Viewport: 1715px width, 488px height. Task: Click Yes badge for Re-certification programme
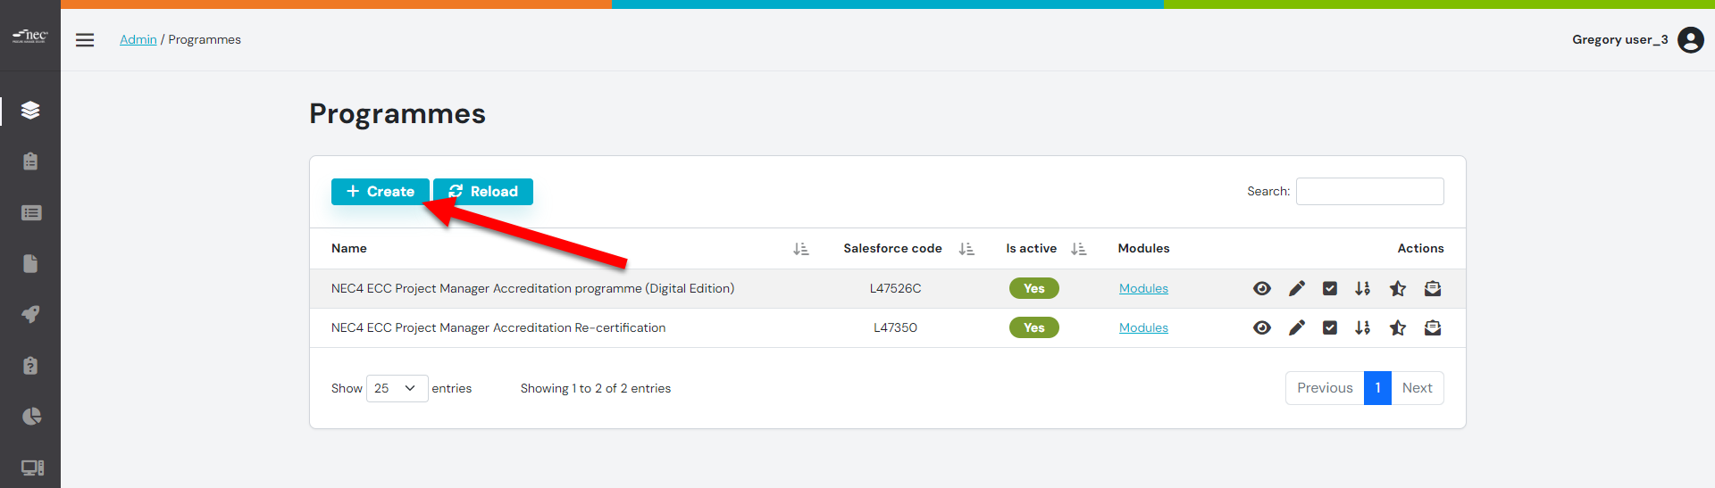coord(1033,327)
